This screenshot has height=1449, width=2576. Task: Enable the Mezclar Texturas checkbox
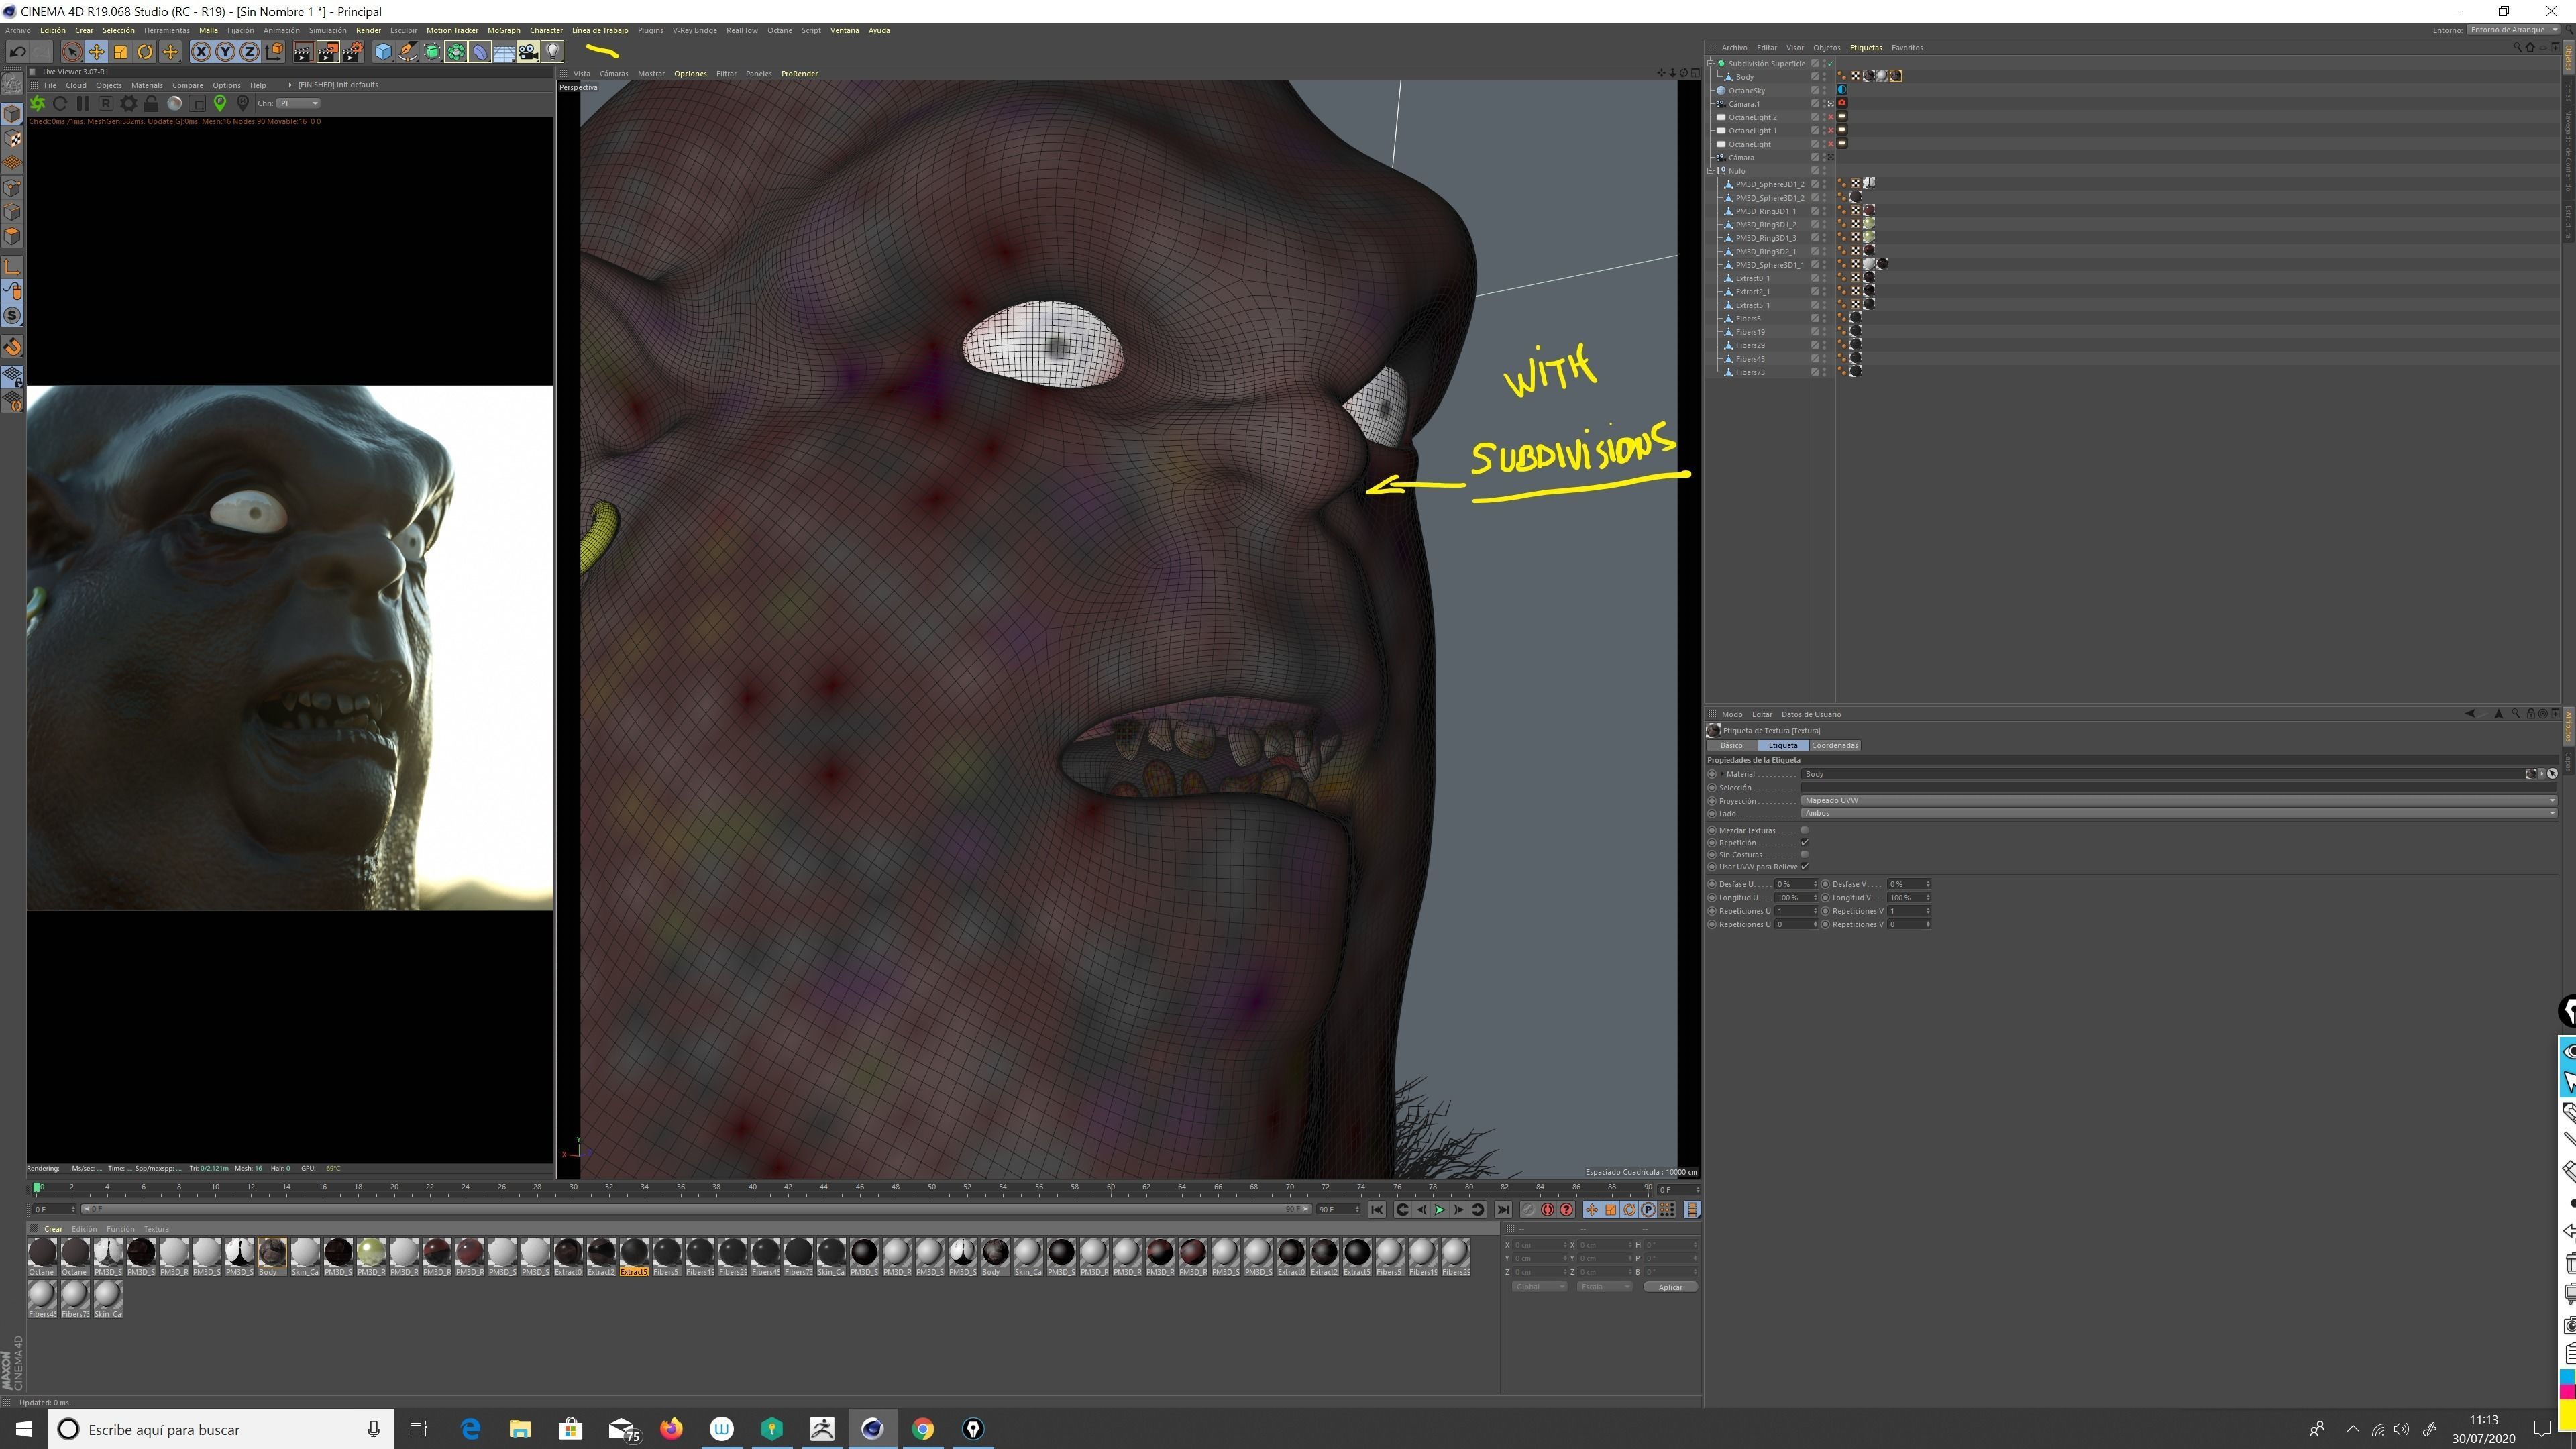1804,830
